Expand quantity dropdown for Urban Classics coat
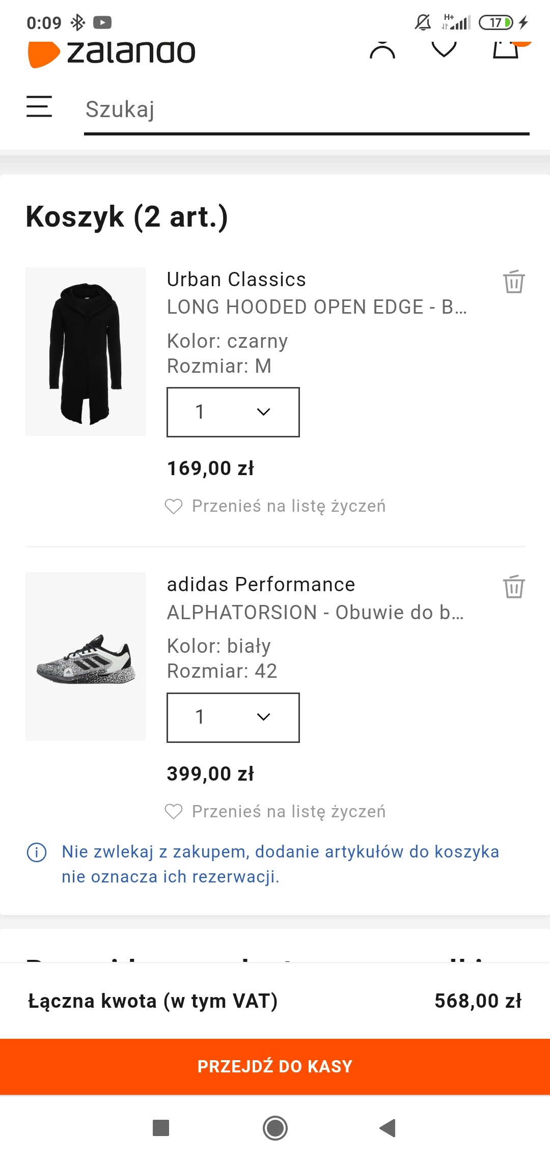 [x=233, y=412]
